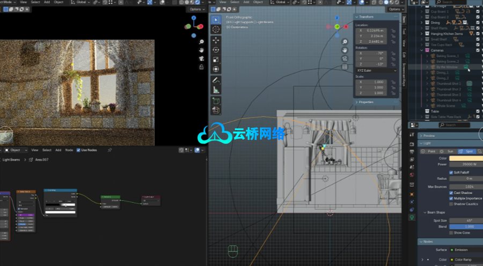
Task: Collapse the Beam Shape section
Action: pos(425,212)
